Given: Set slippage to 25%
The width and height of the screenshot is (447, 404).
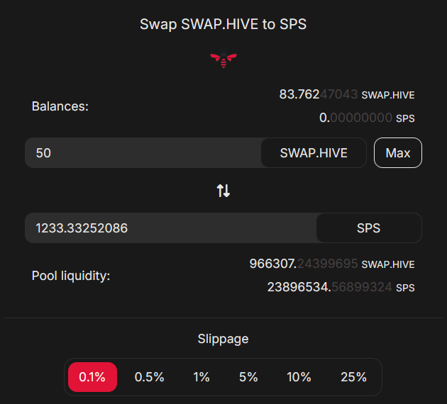Looking at the screenshot, I should 353,377.
